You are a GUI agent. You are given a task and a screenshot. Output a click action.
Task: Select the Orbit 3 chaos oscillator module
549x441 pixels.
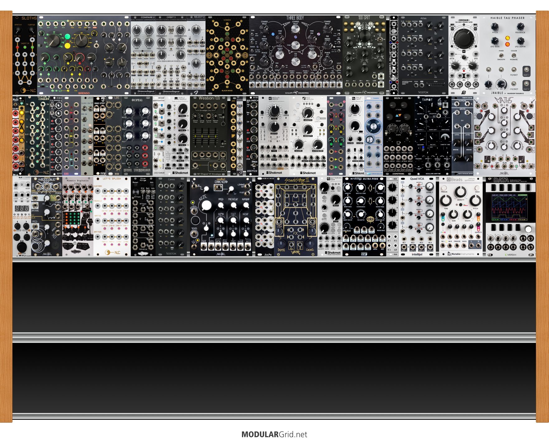tap(171, 55)
